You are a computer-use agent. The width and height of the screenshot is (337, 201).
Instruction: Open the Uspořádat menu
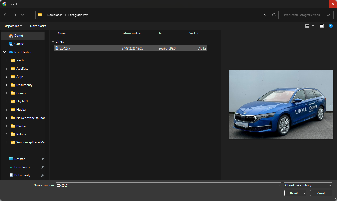click(x=14, y=26)
